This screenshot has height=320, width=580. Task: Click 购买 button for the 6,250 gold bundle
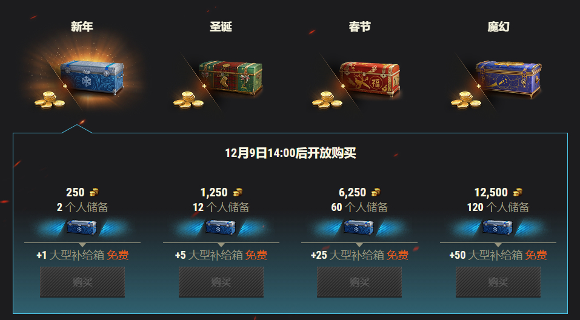359,282
